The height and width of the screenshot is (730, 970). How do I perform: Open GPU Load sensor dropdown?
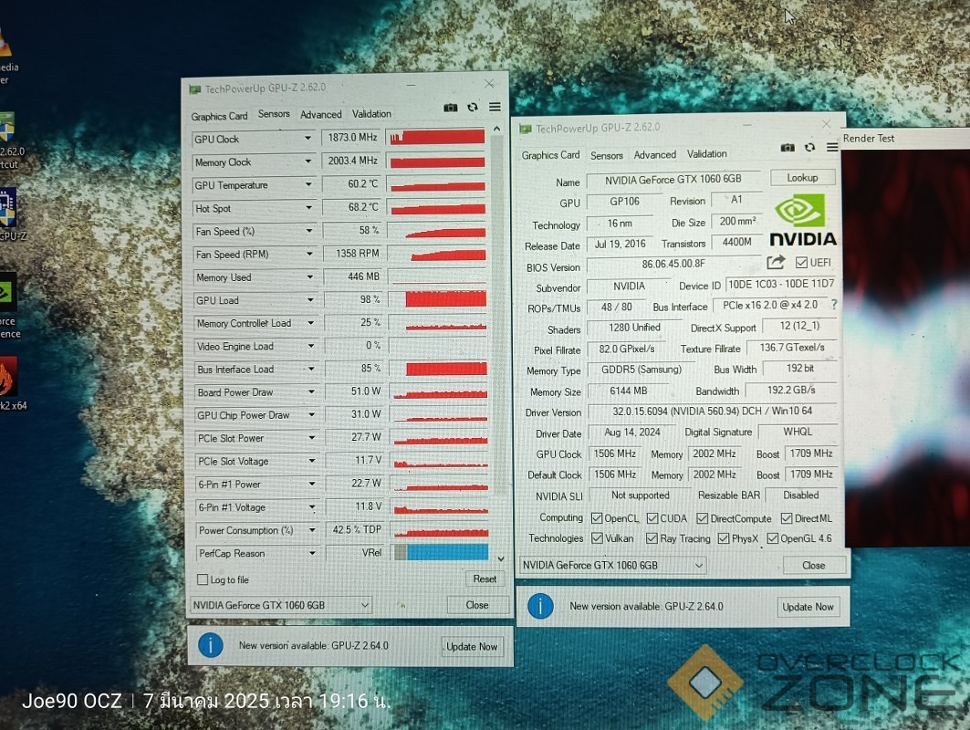[310, 299]
